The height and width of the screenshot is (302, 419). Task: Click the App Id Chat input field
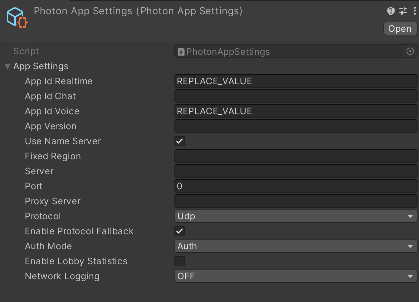pyautogui.click(x=296, y=96)
